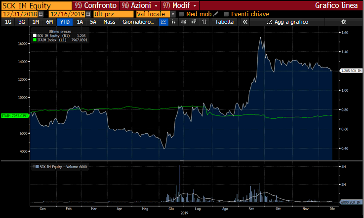Viewport: 364px width, 218px height.
Task: Select the 5A time range
Action: click(x=93, y=22)
